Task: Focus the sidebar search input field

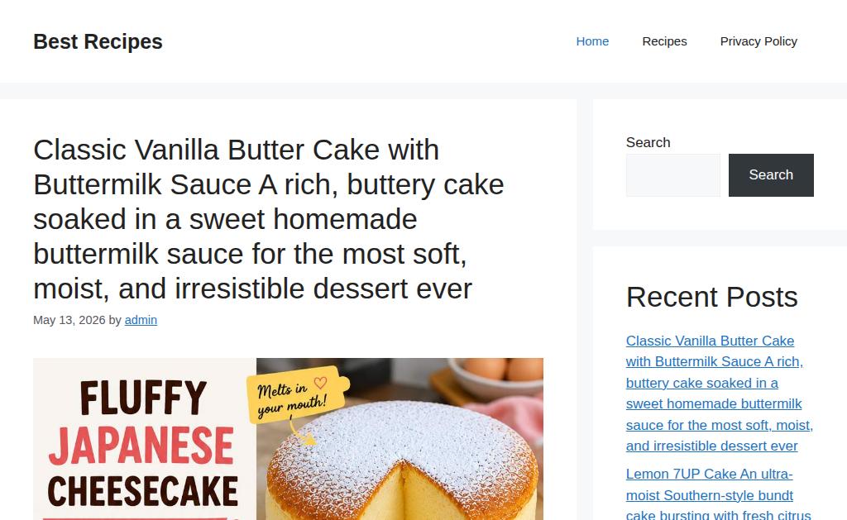Action: pos(673,175)
